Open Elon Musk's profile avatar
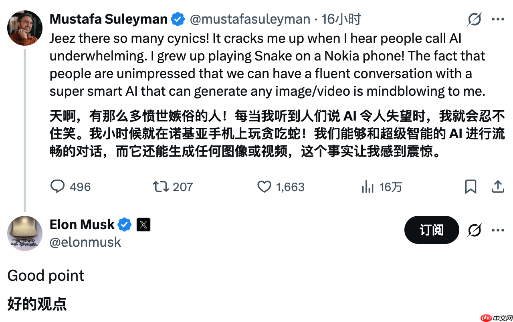513x322 pixels. pyautogui.click(x=25, y=233)
